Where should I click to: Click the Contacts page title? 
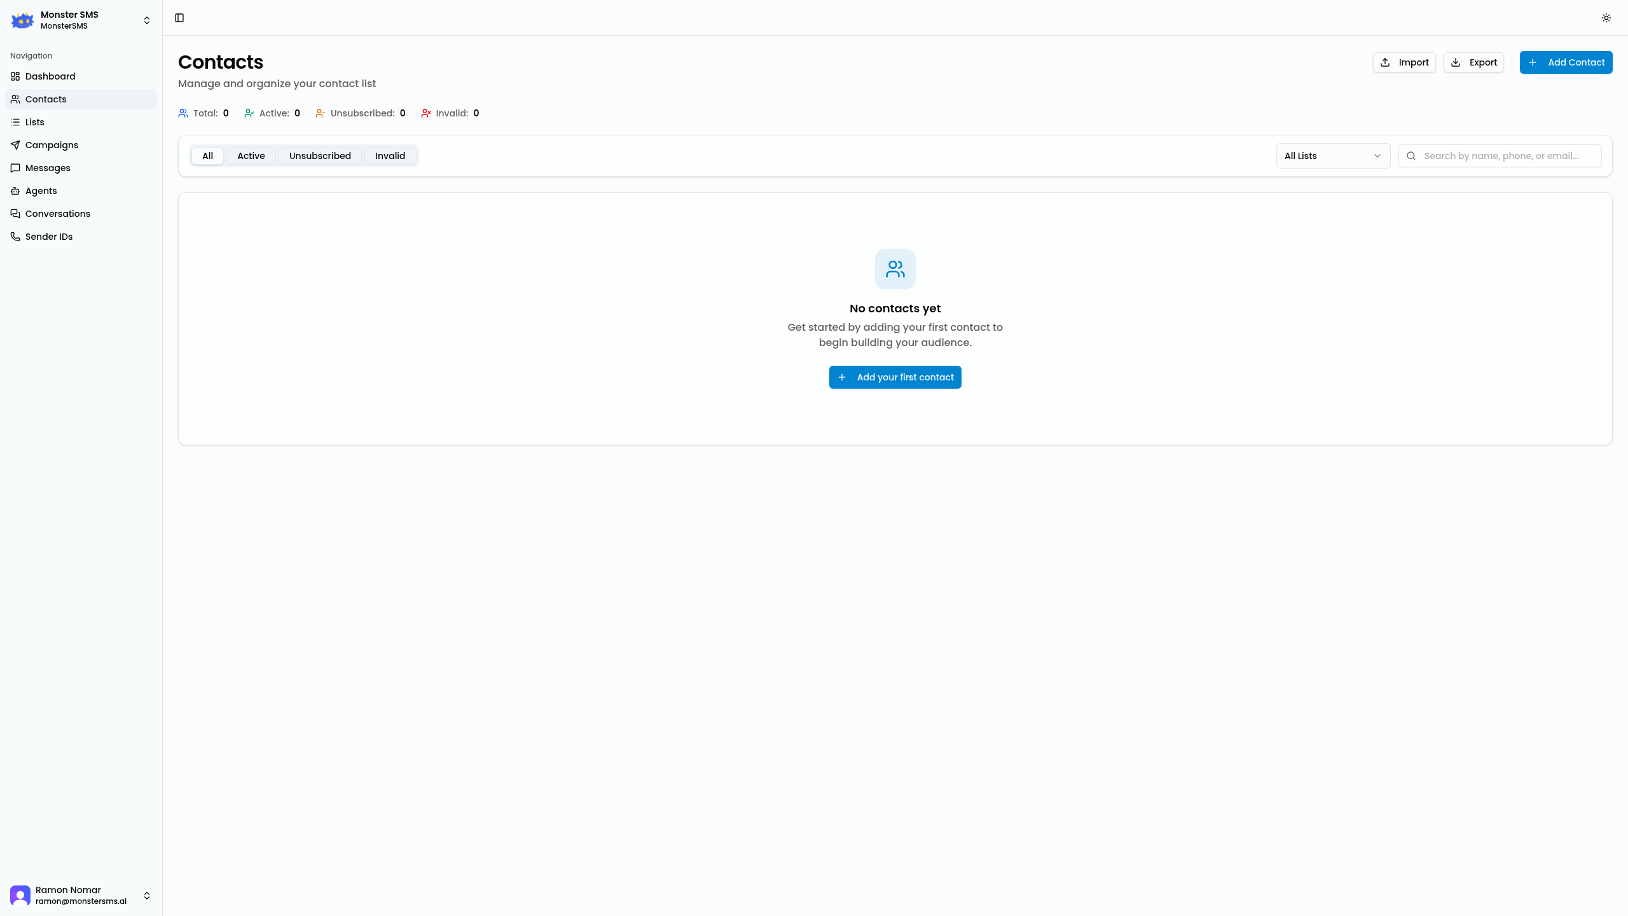[x=221, y=62]
